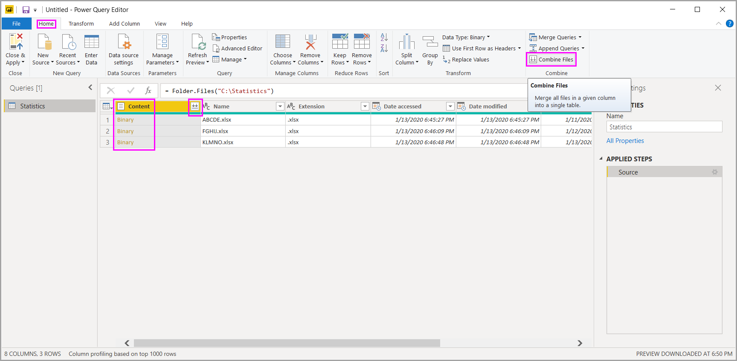Nudge the grid right with the scrollbar arrow
The height and width of the screenshot is (361, 737).
coord(580,343)
